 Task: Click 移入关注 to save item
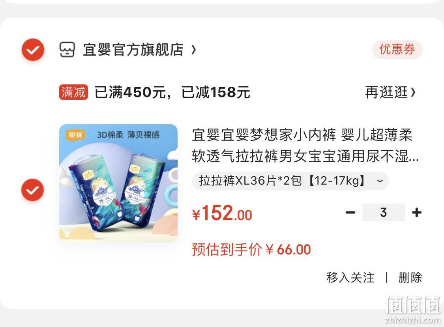[x=350, y=277]
